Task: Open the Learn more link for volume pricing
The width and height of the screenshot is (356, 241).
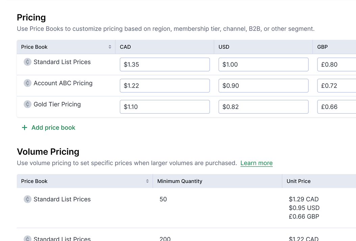Action: pos(256,163)
